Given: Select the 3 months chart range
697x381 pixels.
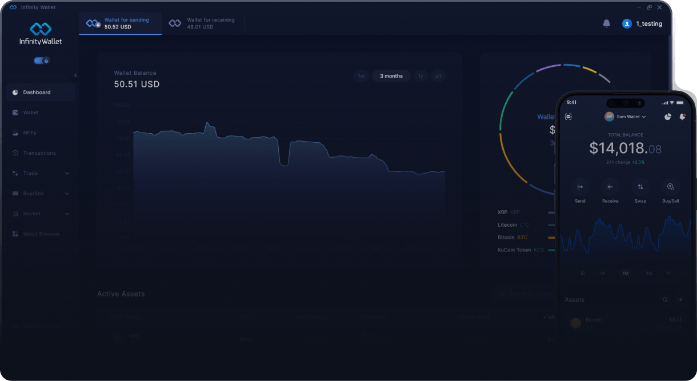Looking at the screenshot, I should pos(391,76).
